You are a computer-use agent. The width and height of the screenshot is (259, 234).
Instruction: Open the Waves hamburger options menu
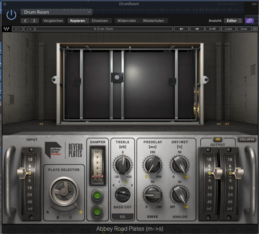[x=255, y=29]
